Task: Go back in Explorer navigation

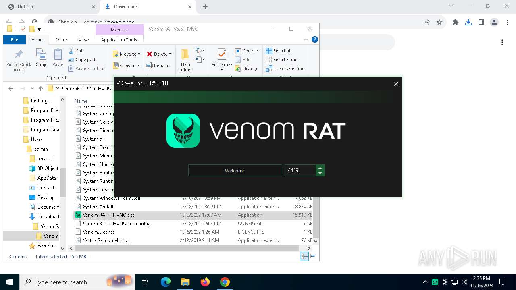Action: [11, 89]
